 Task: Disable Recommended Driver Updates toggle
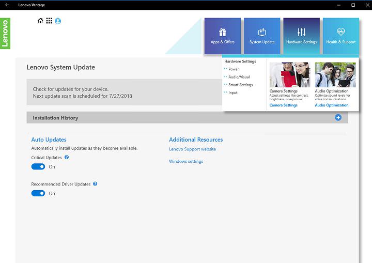click(38, 193)
